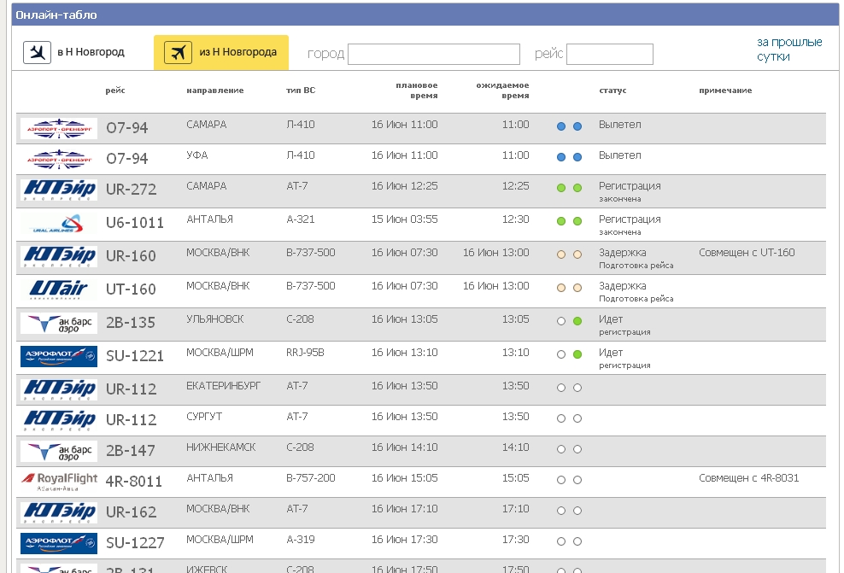Click note 'Совмещен с 4R-8031'
The width and height of the screenshot is (844, 573).
click(x=748, y=477)
